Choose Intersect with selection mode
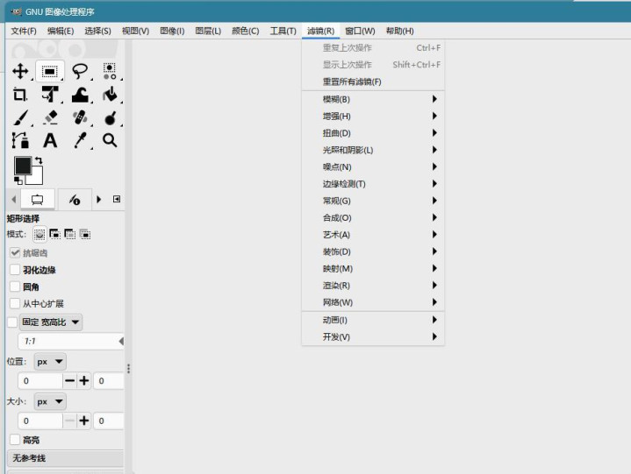631x474 pixels. point(85,234)
